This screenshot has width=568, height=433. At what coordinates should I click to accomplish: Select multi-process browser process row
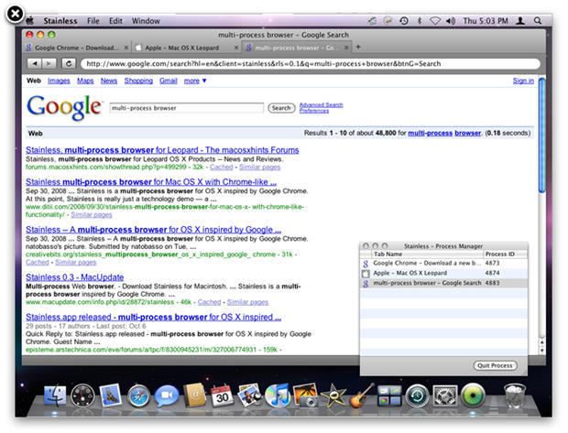(x=443, y=283)
